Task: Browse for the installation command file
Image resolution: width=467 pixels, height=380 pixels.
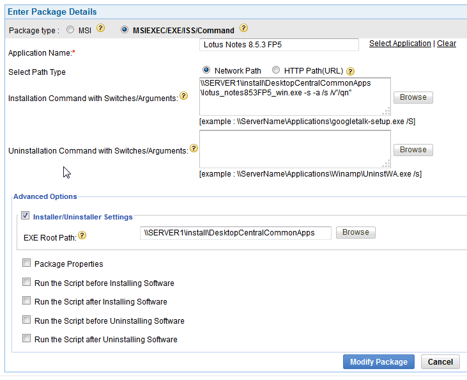Action: click(x=413, y=97)
